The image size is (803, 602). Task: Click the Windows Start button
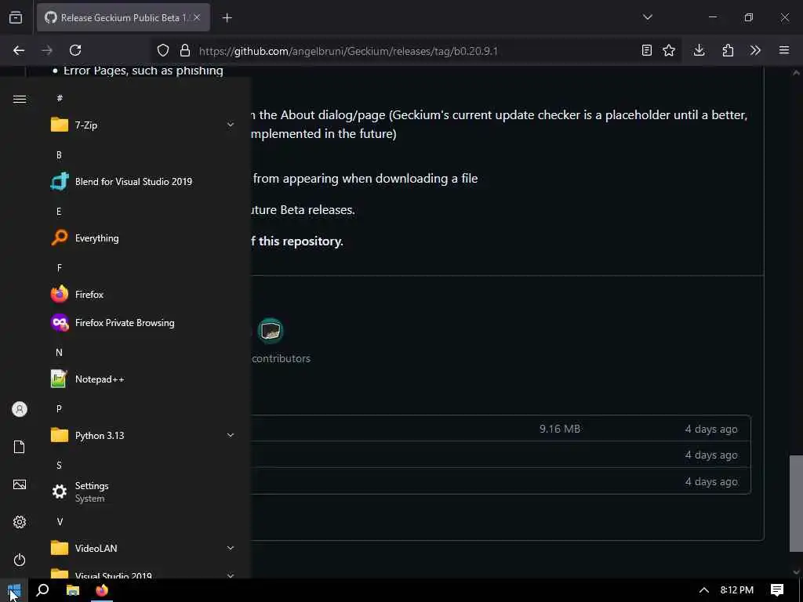click(x=14, y=590)
